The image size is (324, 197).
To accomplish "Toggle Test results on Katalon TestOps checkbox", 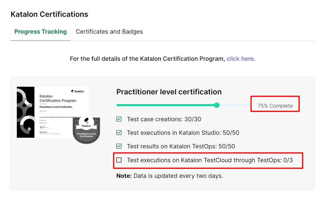I will pos(119,146).
